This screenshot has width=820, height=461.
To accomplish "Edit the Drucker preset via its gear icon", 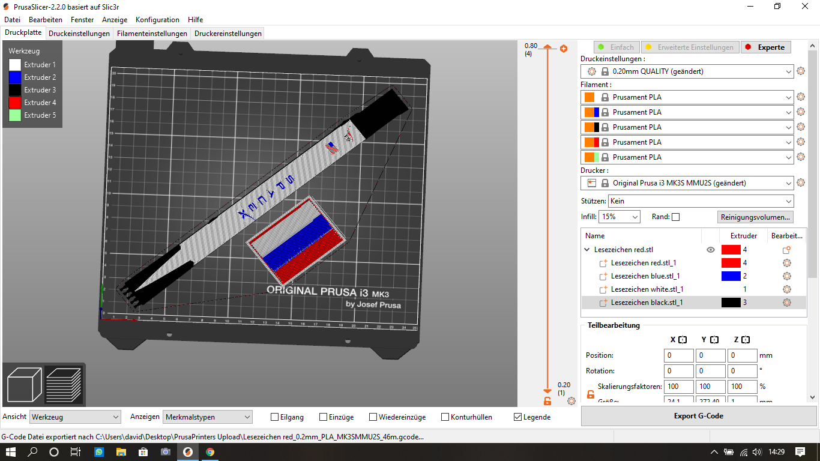I will [x=800, y=183].
